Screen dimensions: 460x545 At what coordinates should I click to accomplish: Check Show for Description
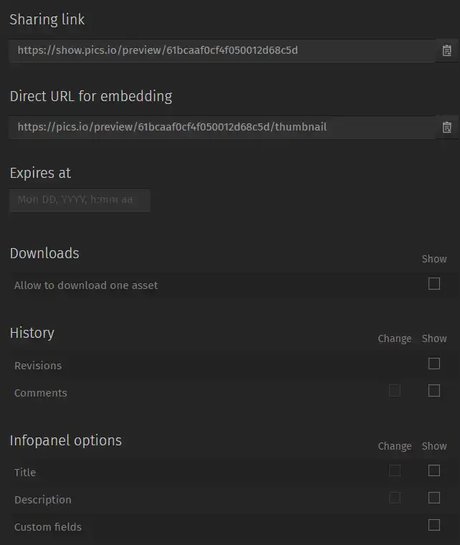coord(434,498)
